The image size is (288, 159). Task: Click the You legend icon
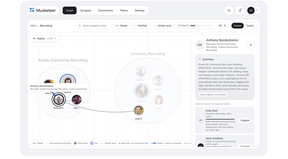coord(92,143)
